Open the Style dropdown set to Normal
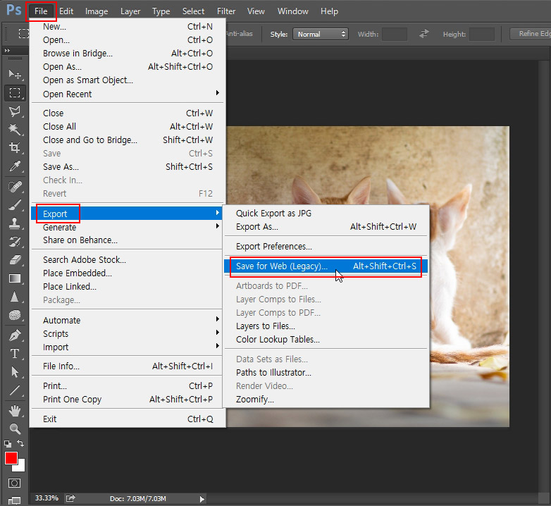Screen dimensions: 551x506 point(321,34)
